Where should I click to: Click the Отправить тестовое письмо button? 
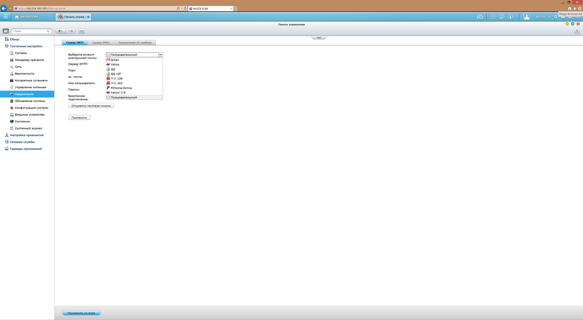[x=91, y=105]
